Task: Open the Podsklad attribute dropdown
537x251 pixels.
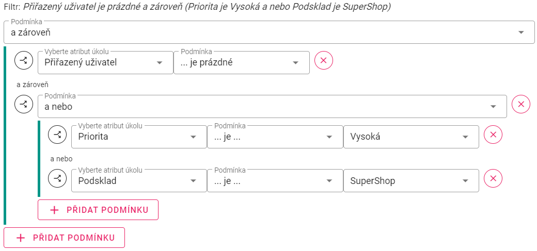Action: coord(139,181)
